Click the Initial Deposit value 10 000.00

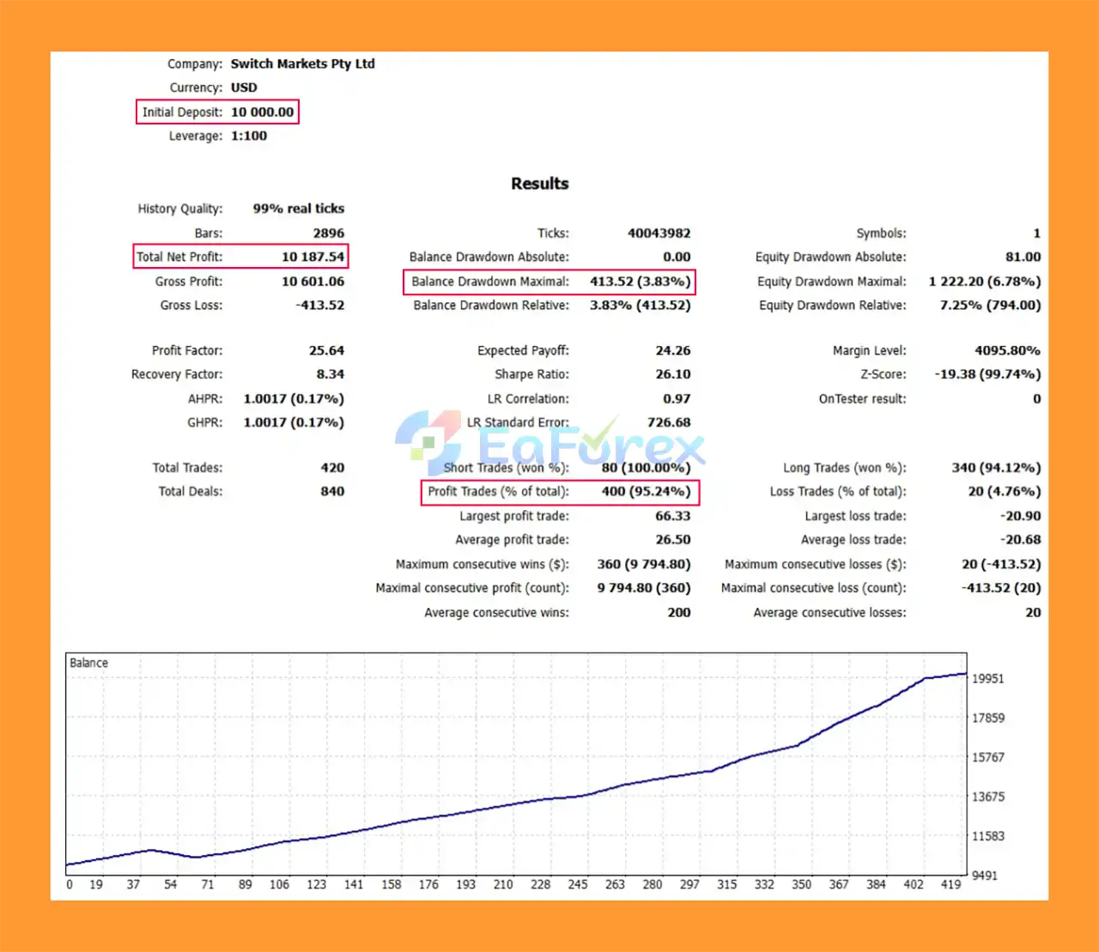[x=262, y=112]
